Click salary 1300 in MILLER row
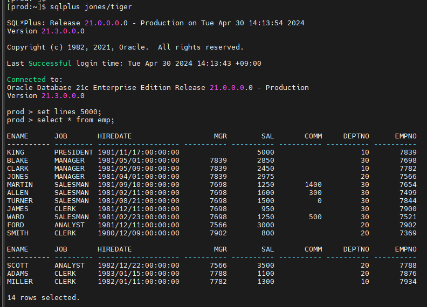This screenshot has width=427, height=307. 265,282
